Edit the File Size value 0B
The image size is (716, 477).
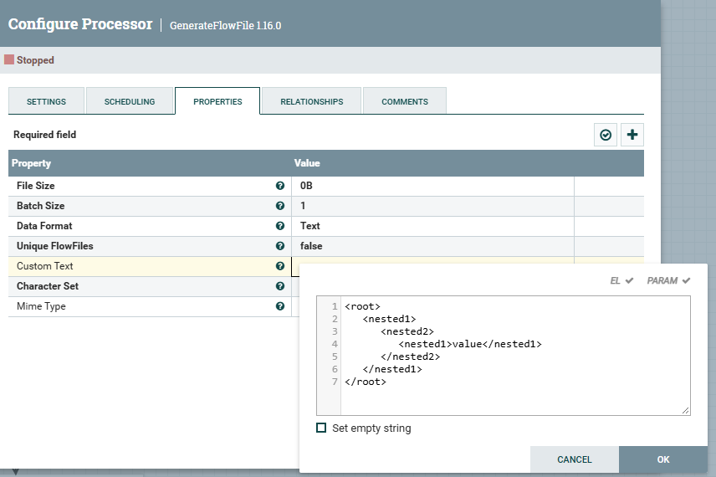(432, 186)
